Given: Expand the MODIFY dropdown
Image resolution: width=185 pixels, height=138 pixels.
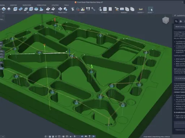Looking at the screenshot, I should 82,13.
